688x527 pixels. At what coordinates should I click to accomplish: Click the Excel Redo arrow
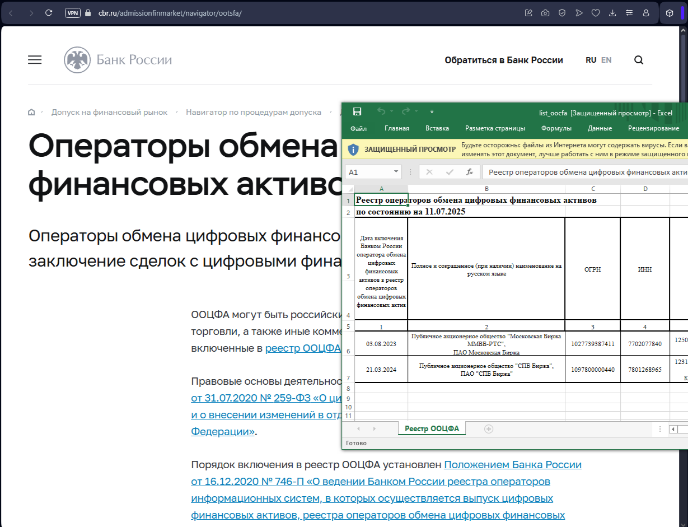pos(406,111)
